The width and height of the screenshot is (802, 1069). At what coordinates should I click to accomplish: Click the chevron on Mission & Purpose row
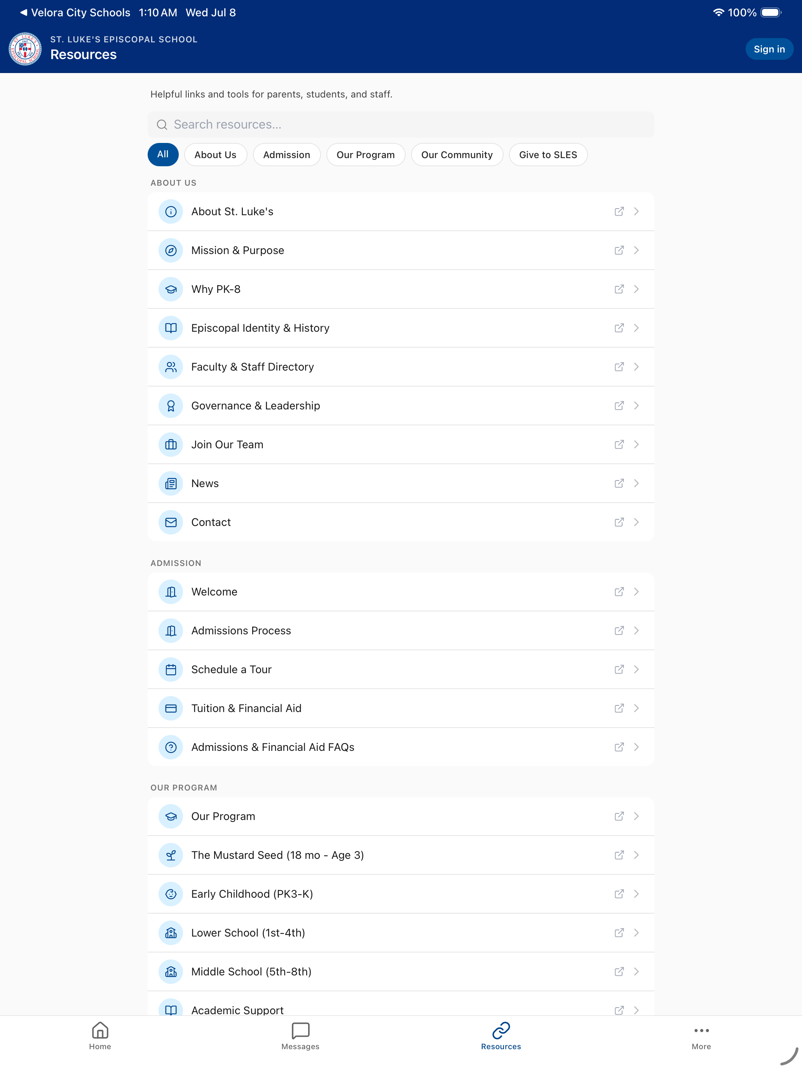click(x=637, y=250)
